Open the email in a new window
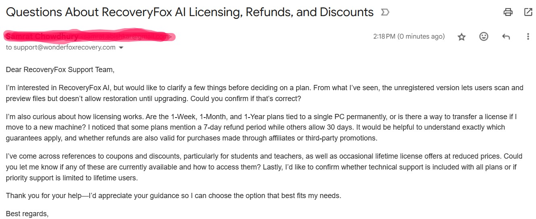Screen dimensions: 536x219 (x=528, y=12)
